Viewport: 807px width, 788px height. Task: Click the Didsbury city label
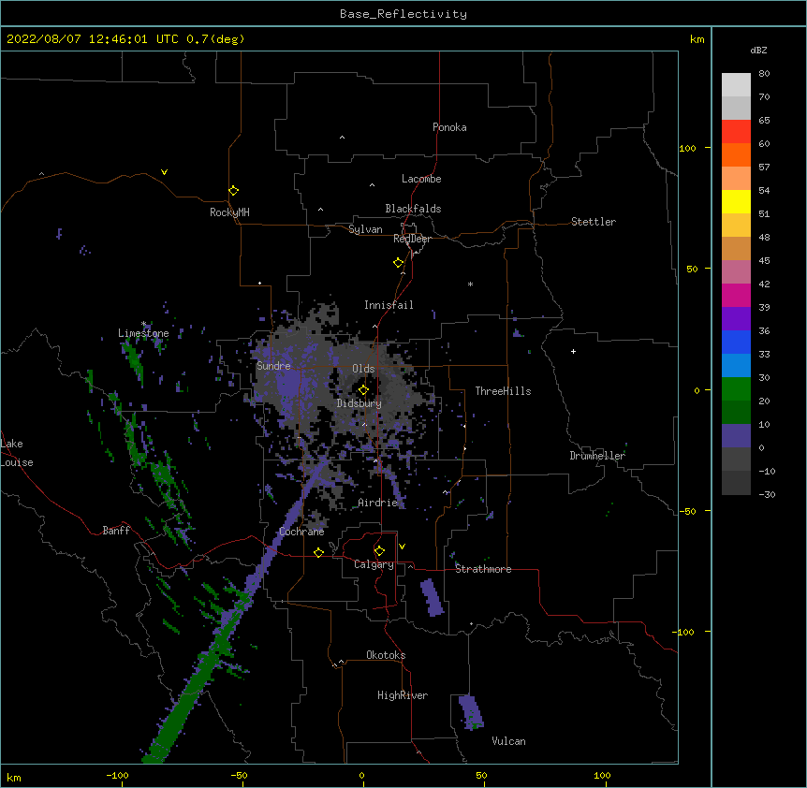[359, 403]
